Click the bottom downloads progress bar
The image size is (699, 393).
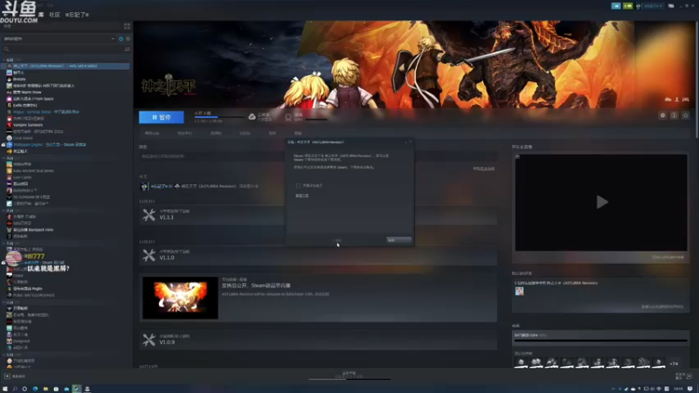[x=349, y=379]
